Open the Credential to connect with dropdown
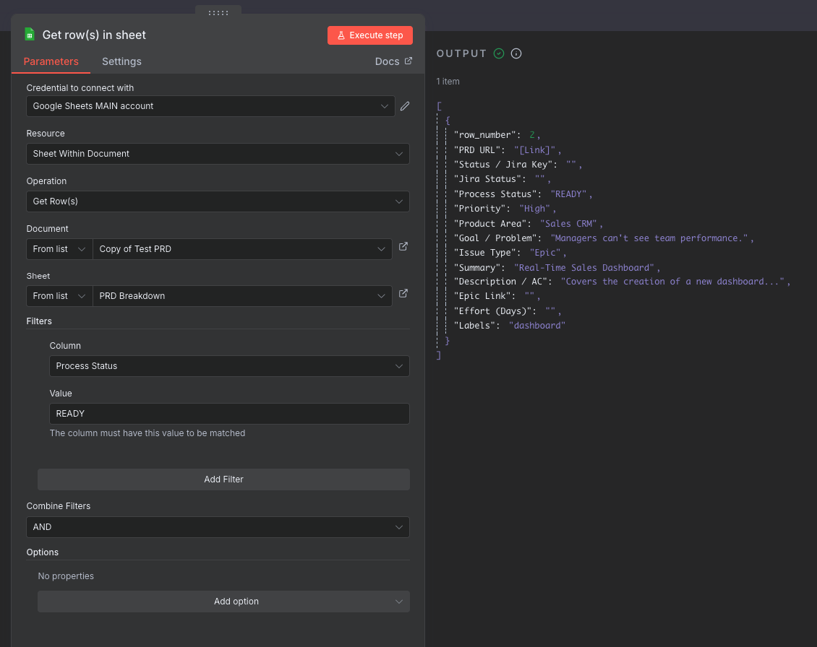Screen dimensions: 817x647 click(210, 106)
